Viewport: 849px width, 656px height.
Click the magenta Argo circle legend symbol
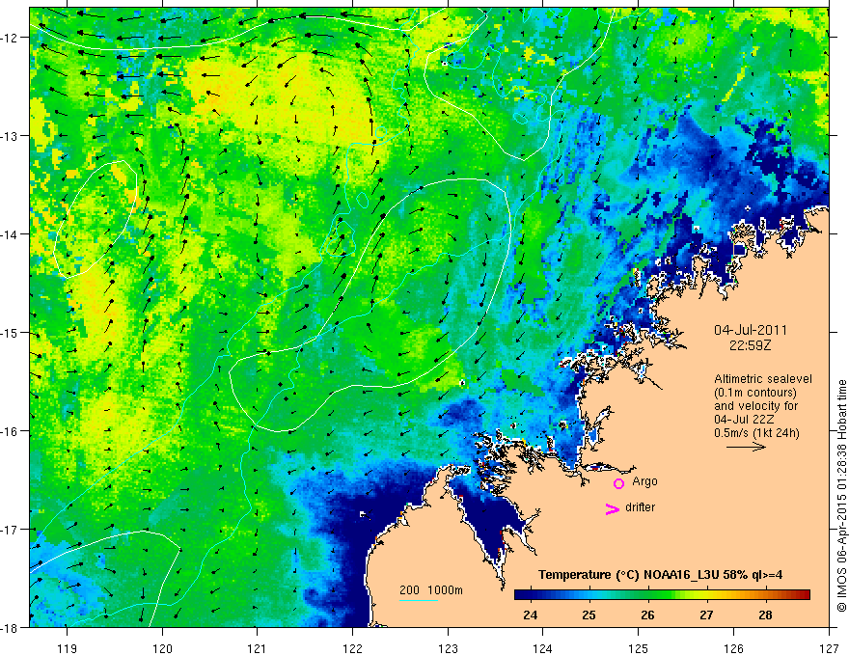[x=618, y=483]
